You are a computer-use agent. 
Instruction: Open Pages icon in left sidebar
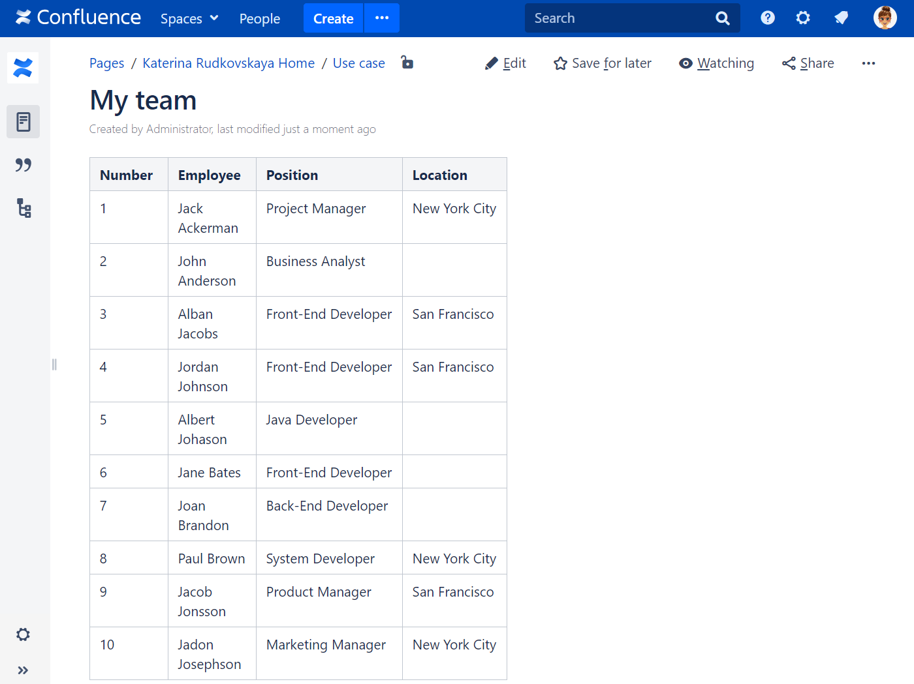(x=23, y=122)
